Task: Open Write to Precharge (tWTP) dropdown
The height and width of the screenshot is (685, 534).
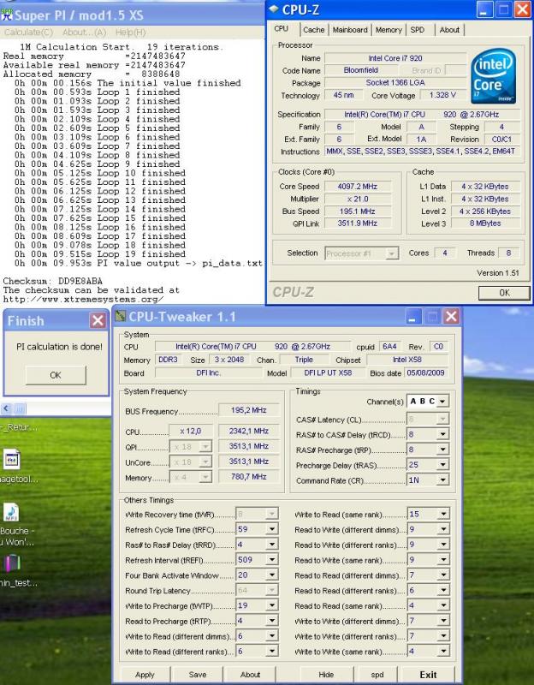Action: (x=271, y=605)
